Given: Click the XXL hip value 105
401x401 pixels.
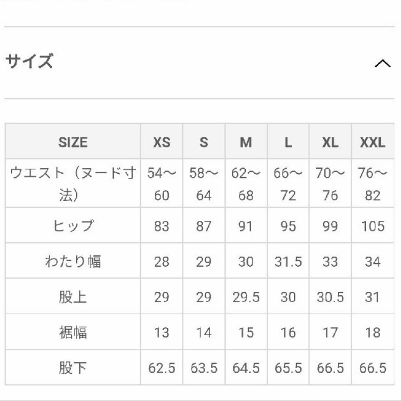Looking at the screenshot, I should [x=372, y=226].
